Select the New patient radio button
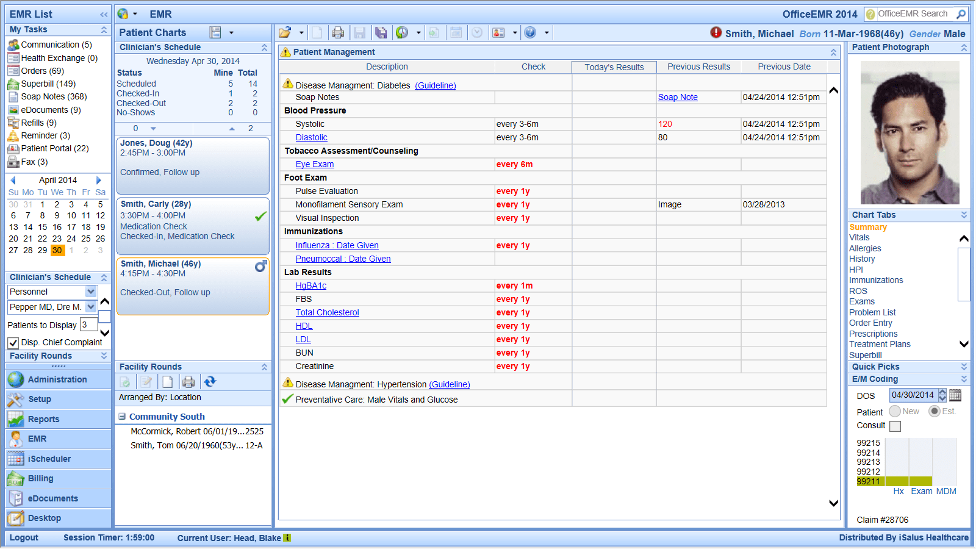Screen dimensions: 976x549 [895, 412]
